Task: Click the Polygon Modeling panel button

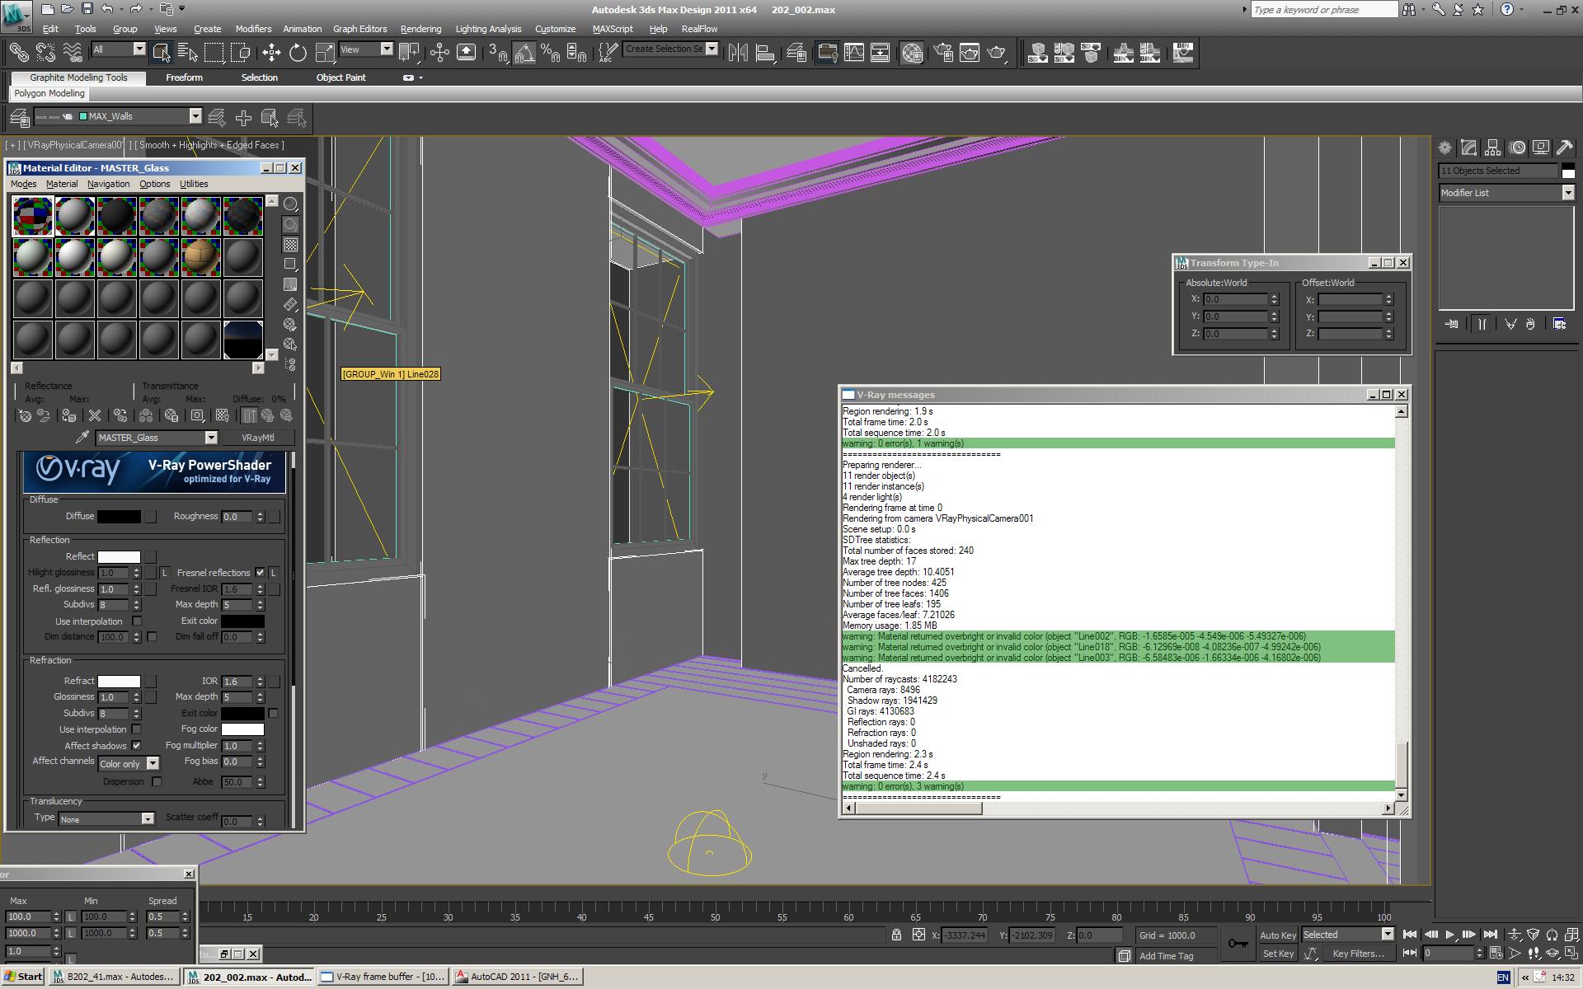Action: click(x=49, y=93)
